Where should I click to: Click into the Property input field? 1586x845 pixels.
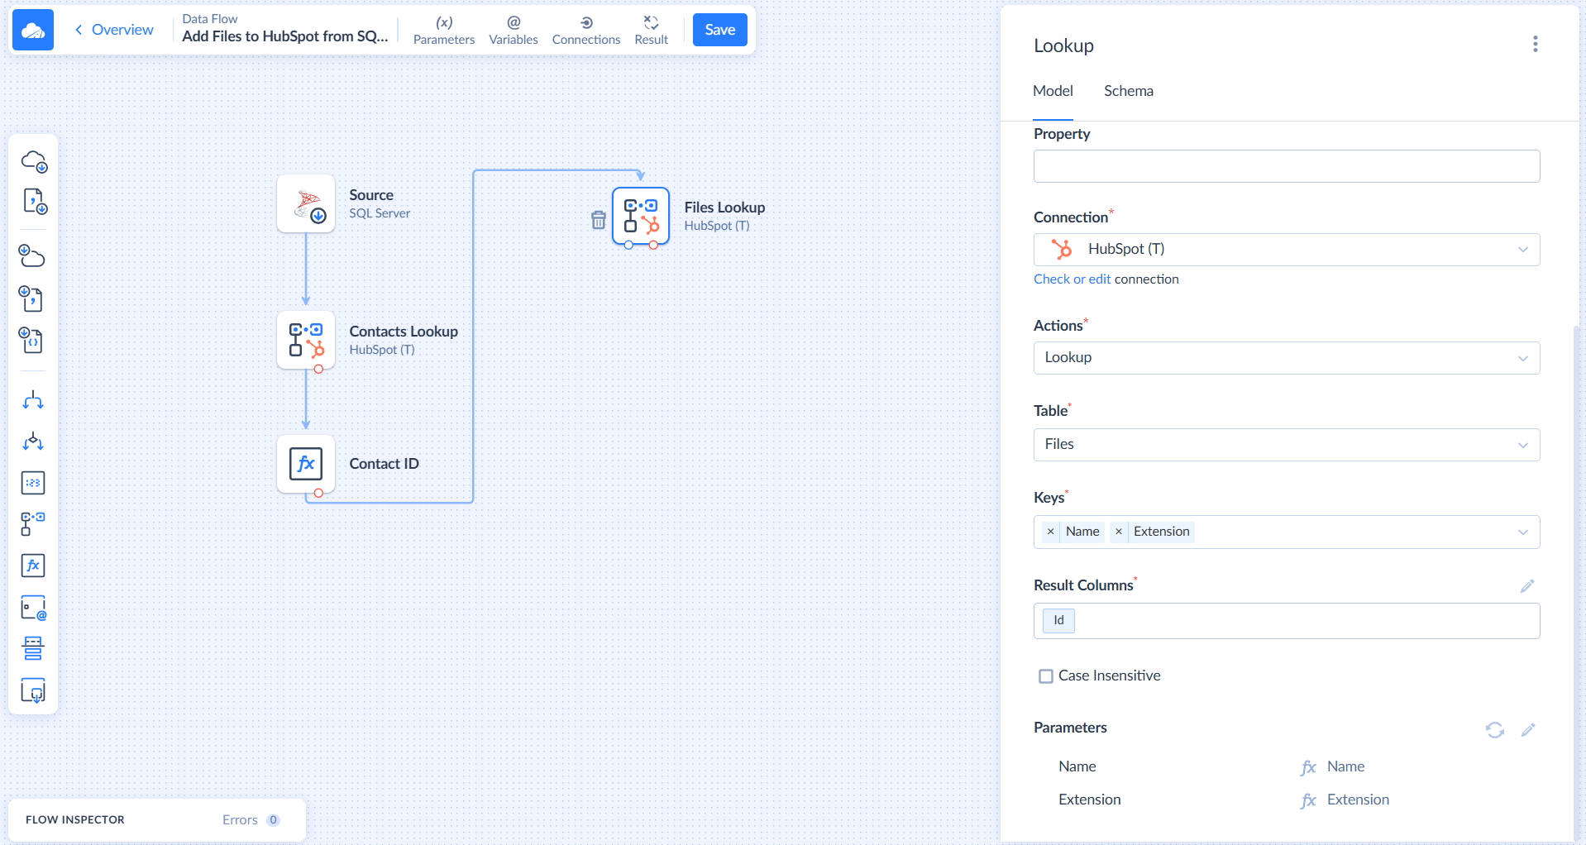tap(1286, 166)
